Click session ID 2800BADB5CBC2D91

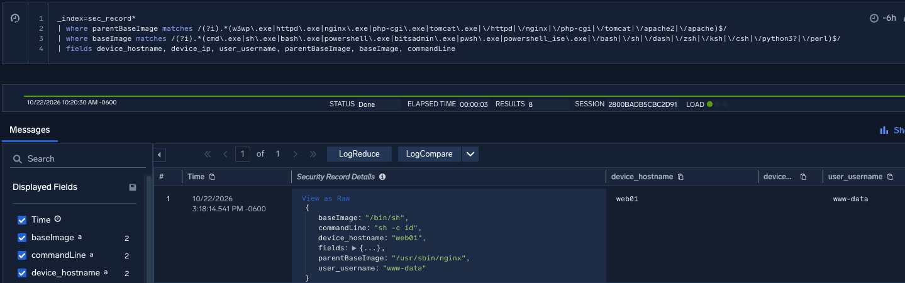click(x=643, y=104)
